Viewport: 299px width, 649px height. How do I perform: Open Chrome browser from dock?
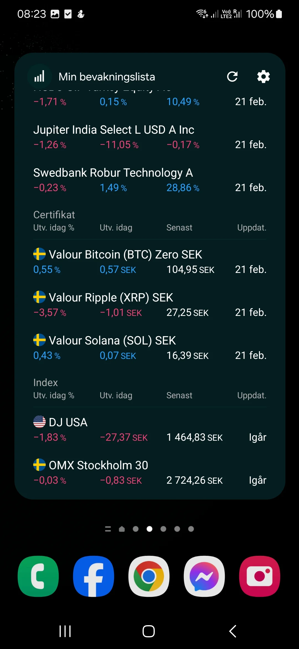(x=149, y=576)
